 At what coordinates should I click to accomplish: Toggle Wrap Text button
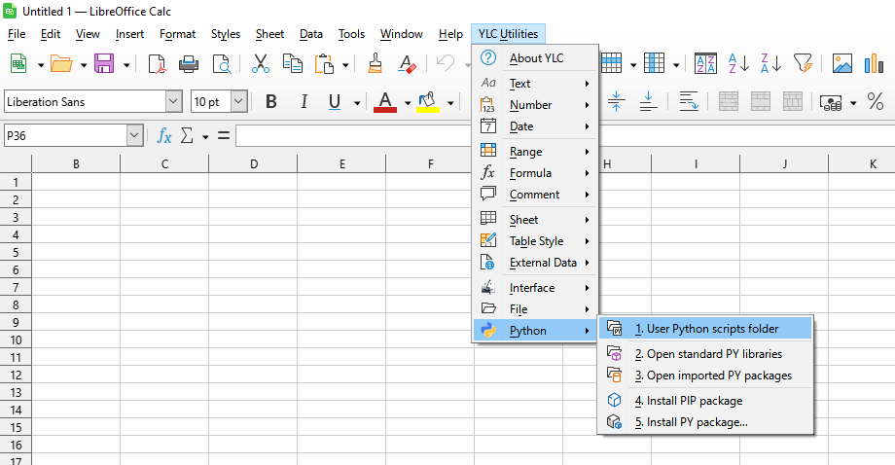pyautogui.click(x=688, y=102)
